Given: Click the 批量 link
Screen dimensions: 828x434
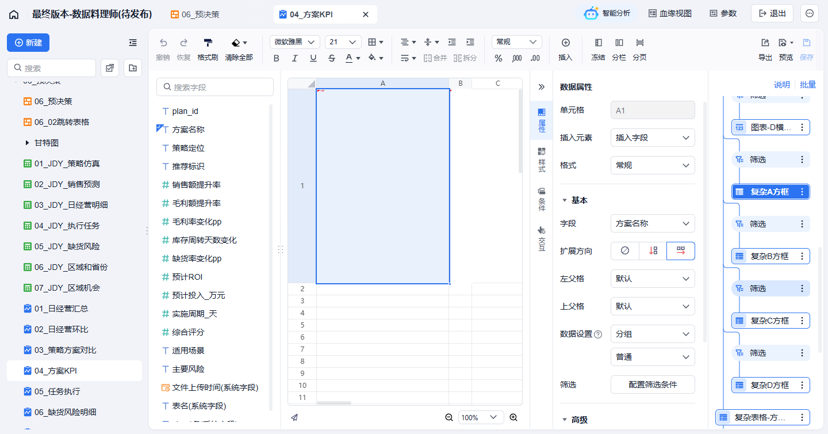Looking at the screenshot, I should 807,85.
